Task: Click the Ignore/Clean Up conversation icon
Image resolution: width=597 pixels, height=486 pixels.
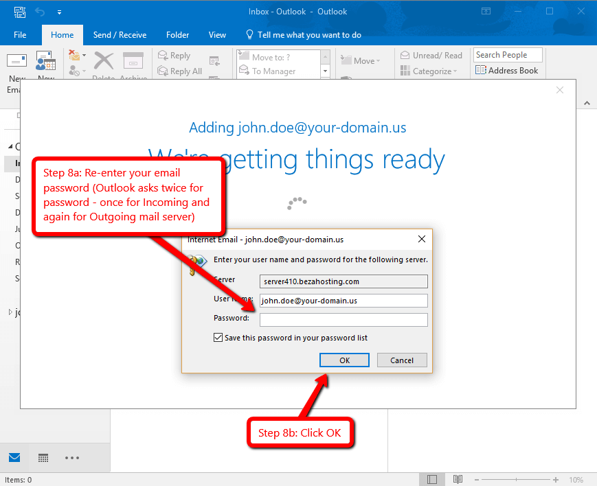Action: pos(74,55)
